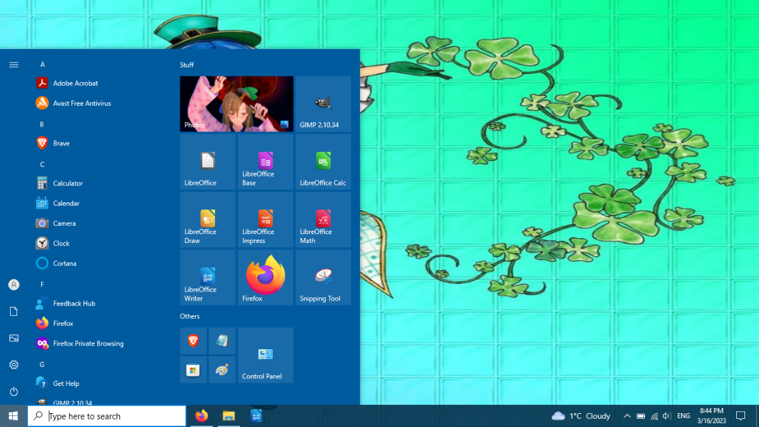Click the letter G header in the app list
This screenshot has width=759, height=427.
pos(42,364)
